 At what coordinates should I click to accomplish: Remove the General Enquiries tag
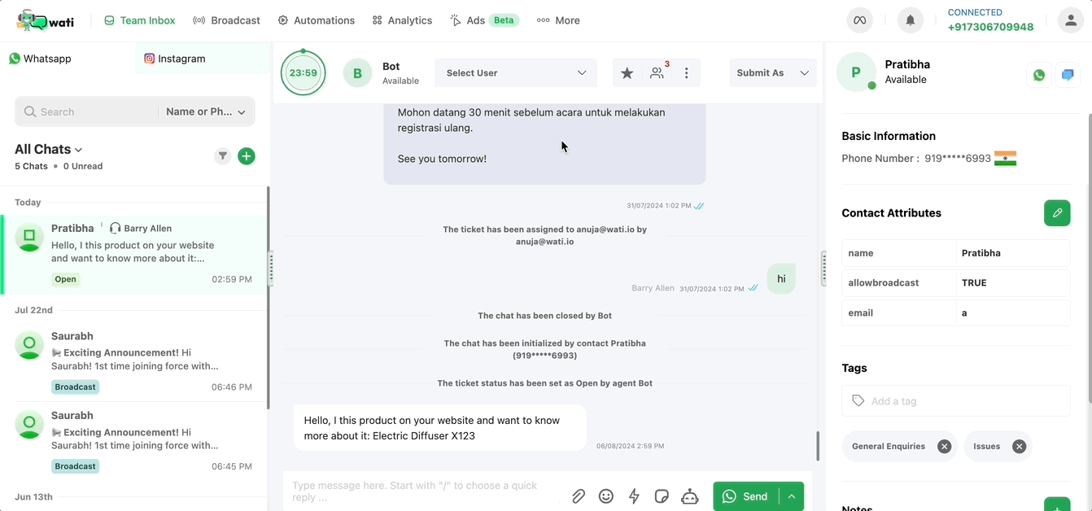tap(944, 446)
